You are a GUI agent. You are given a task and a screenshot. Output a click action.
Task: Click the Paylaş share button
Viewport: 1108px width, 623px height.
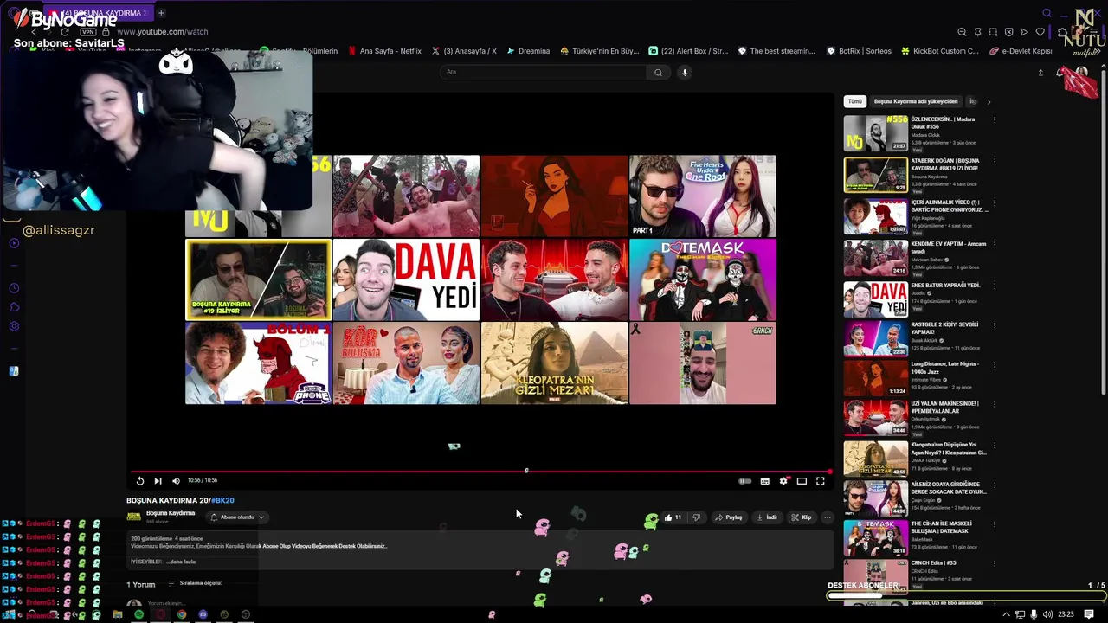(728, 517)
